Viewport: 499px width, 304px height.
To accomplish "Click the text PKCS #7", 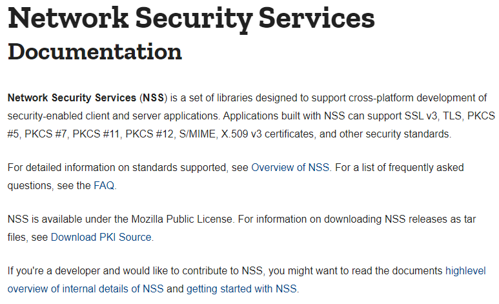I will click(46, 134).
